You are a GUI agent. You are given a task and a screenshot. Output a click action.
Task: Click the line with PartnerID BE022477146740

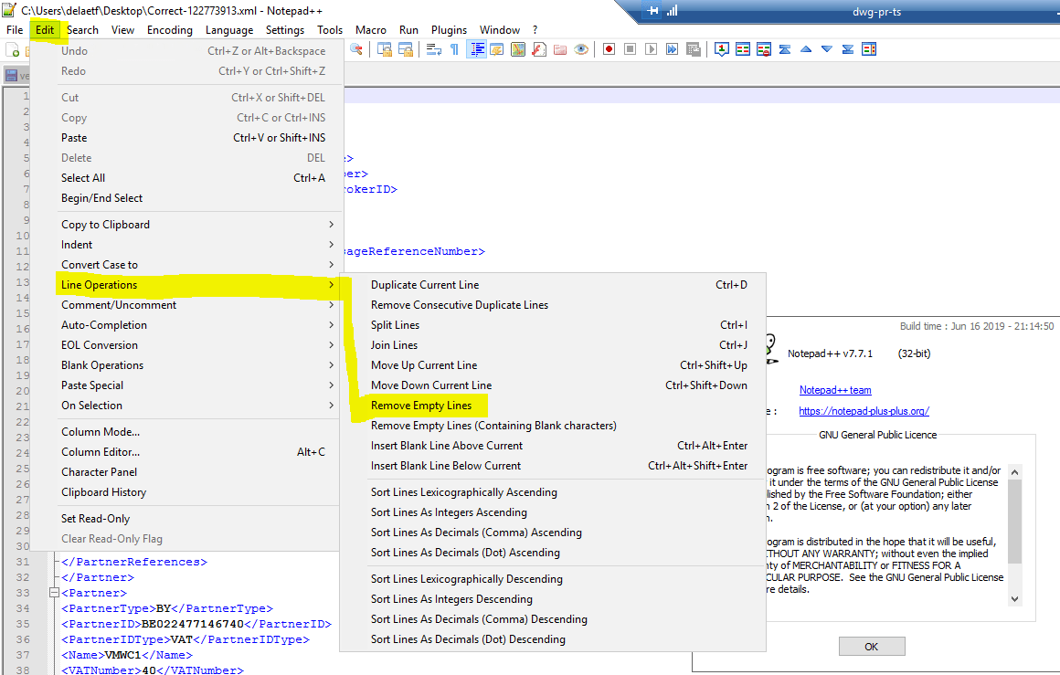pyautogui.click(x=196, y=624)
